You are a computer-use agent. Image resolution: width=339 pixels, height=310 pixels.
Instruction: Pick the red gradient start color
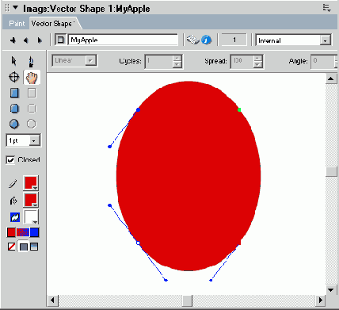(x=11, y=232)
